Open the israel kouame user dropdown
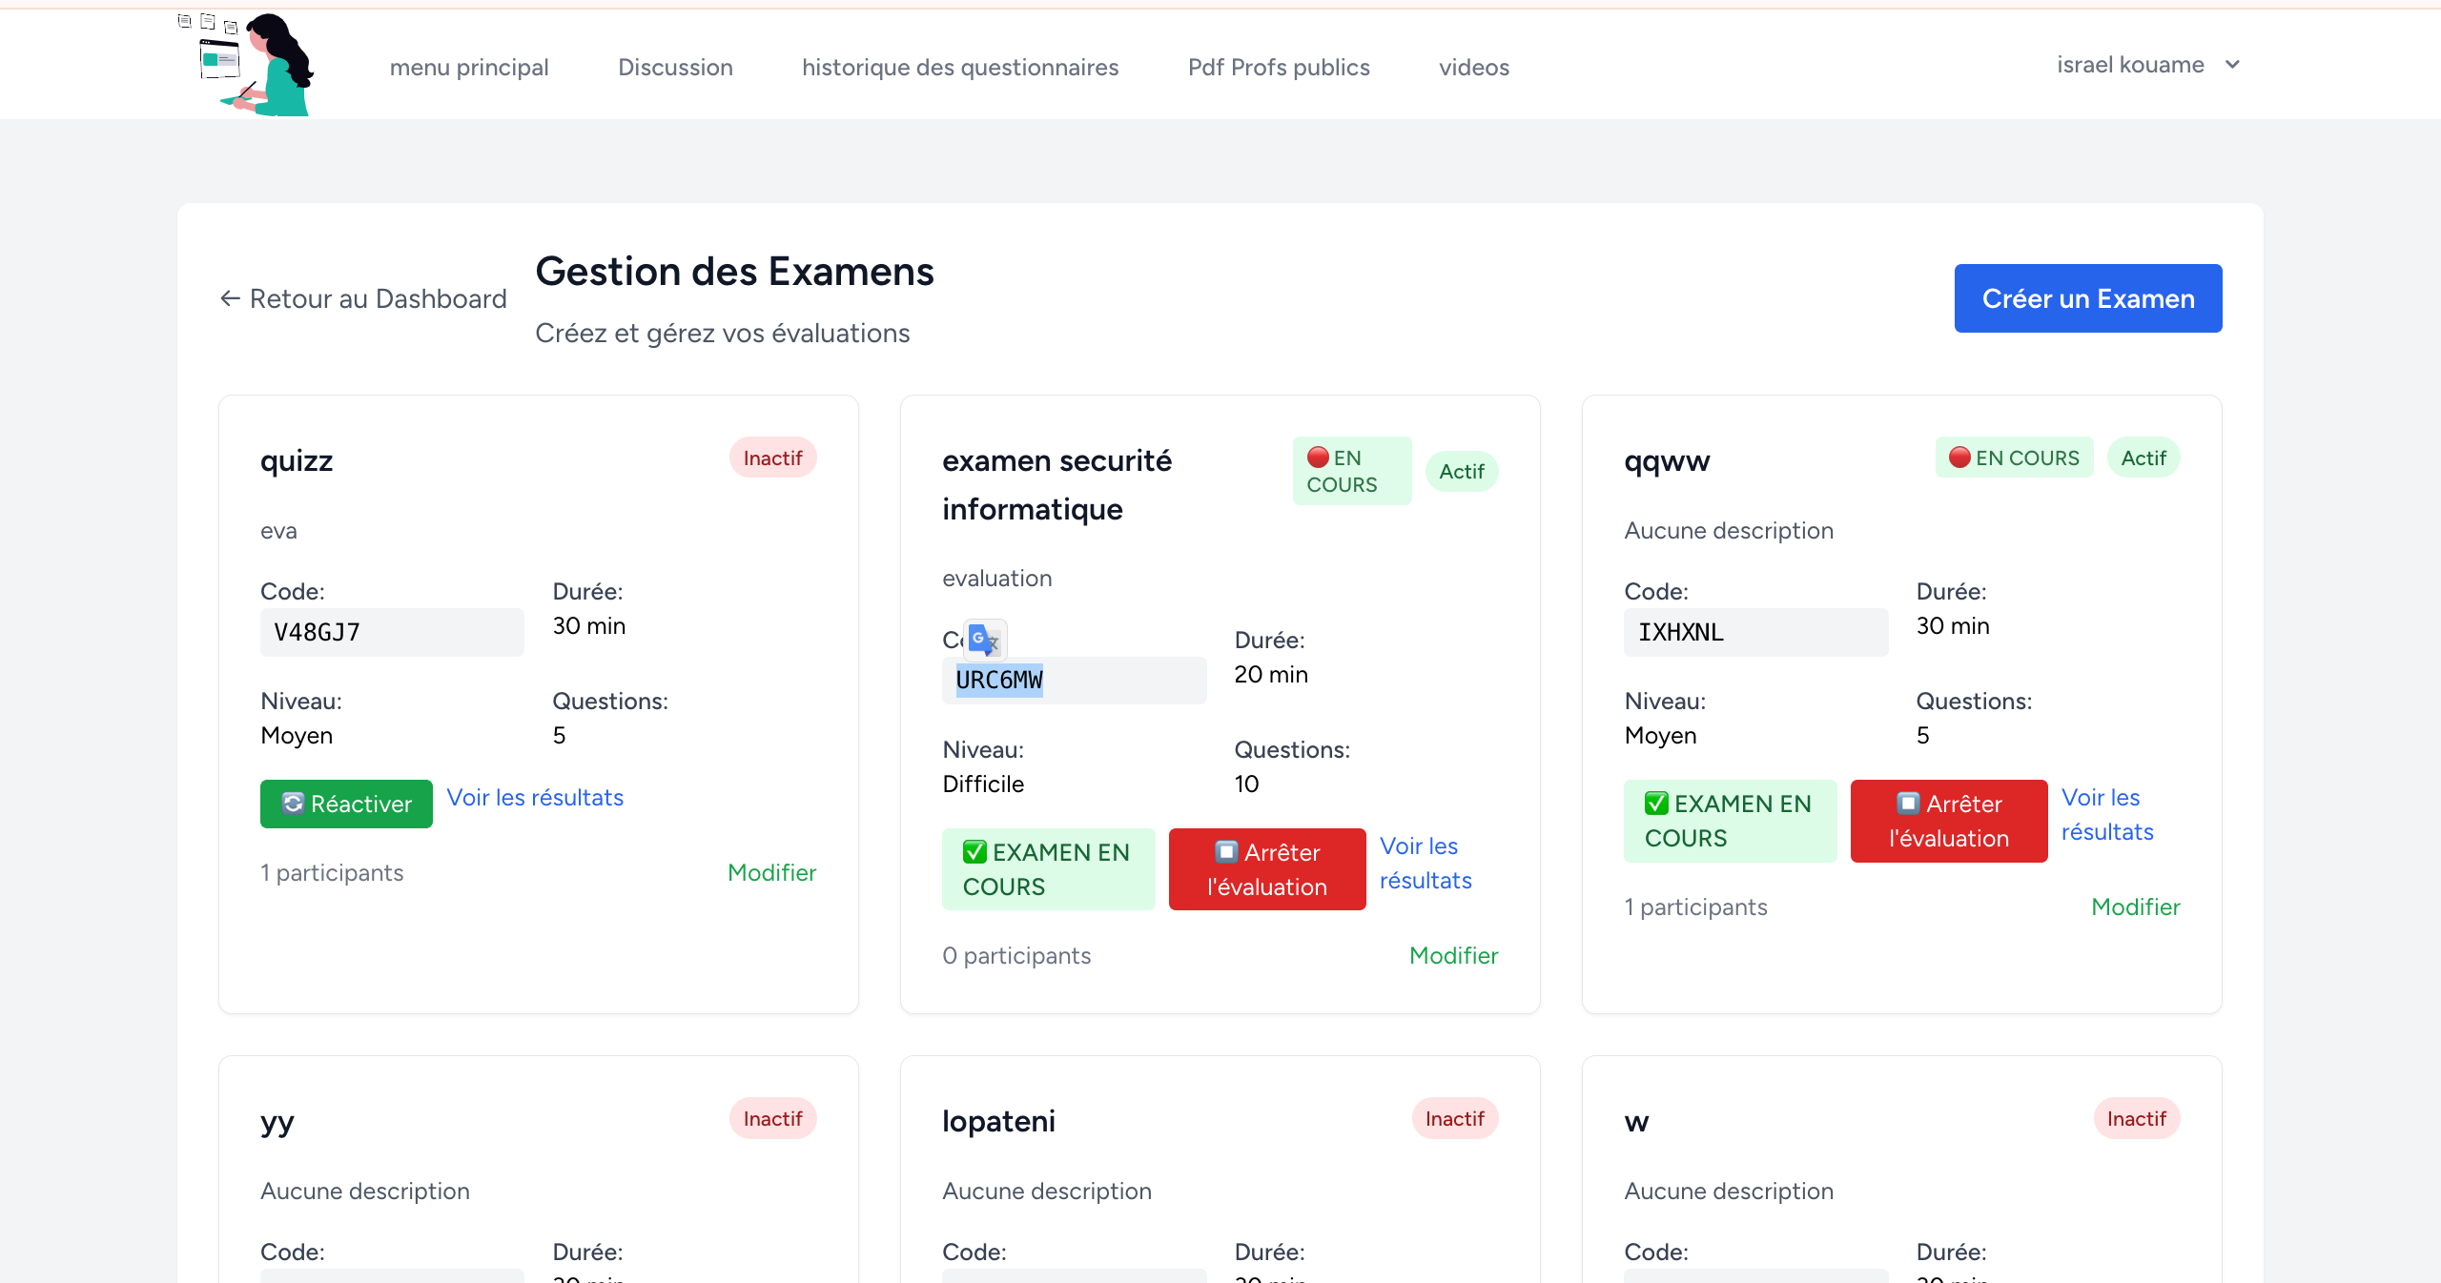The height and width of the screenshot is (1283, 2441). click(x=2130, y=65)
